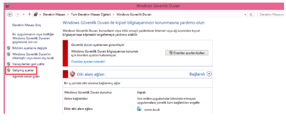The image size is (286, 130).
Task: Open Önerilen ayarlar nelerdir? link
Action: coord(88,62)
